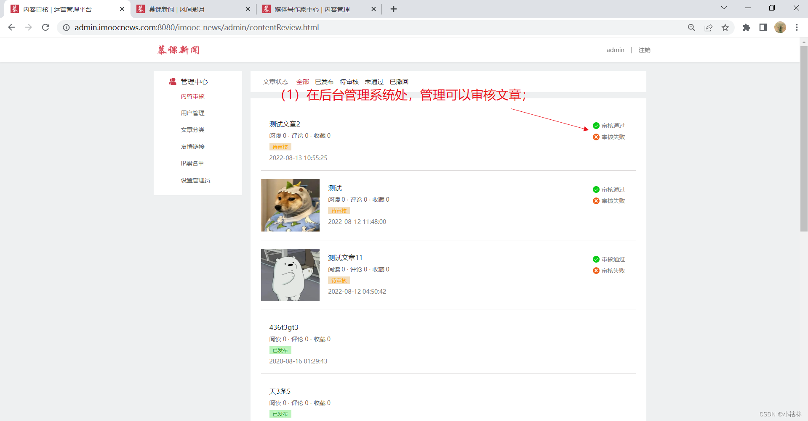Click the new tab plus button
The image size is (808, 421).
click(x=393, y=9)
